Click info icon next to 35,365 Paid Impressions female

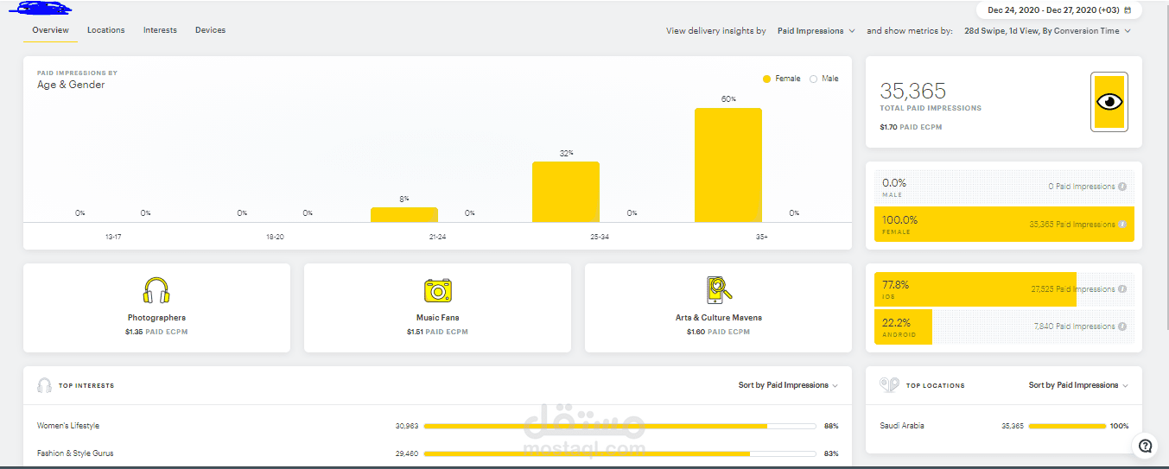coord(1122,225)
